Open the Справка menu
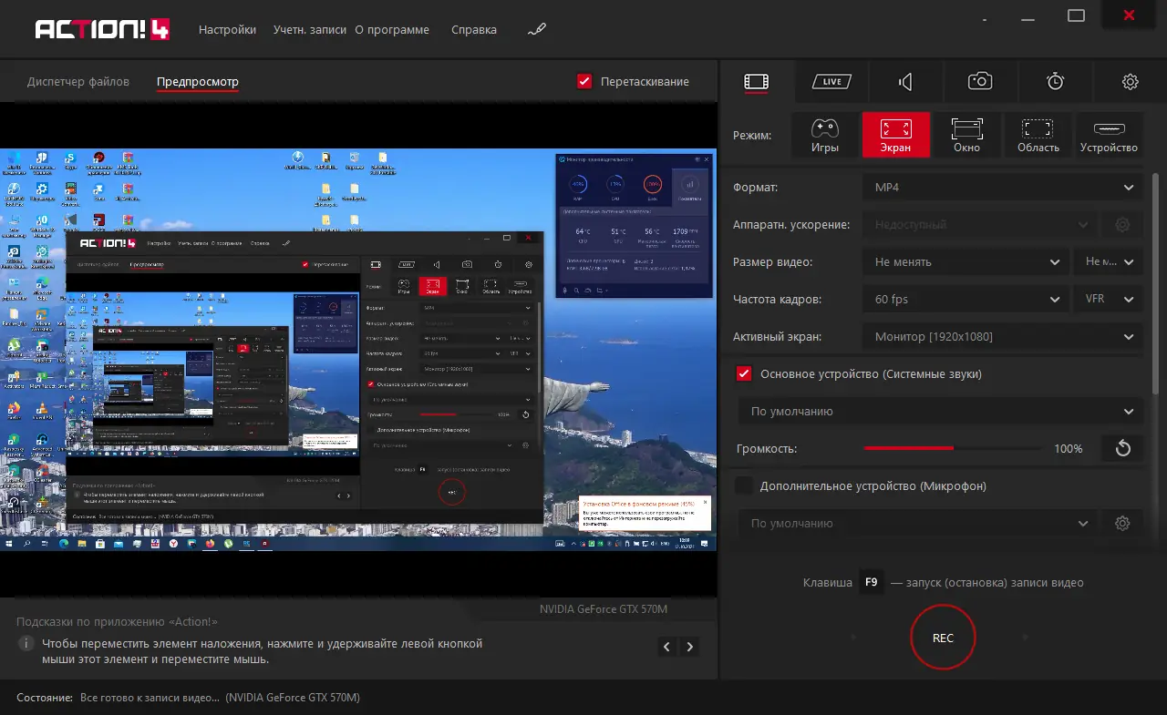This screenshot has height=715, width=1167. coord(474,30)
